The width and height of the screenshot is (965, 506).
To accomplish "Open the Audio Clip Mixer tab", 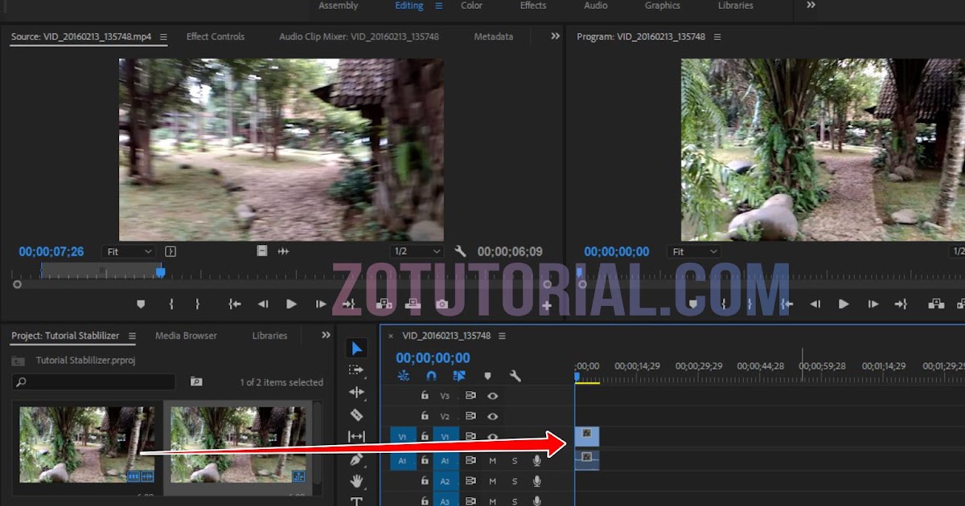I will [x=359, y=36].
